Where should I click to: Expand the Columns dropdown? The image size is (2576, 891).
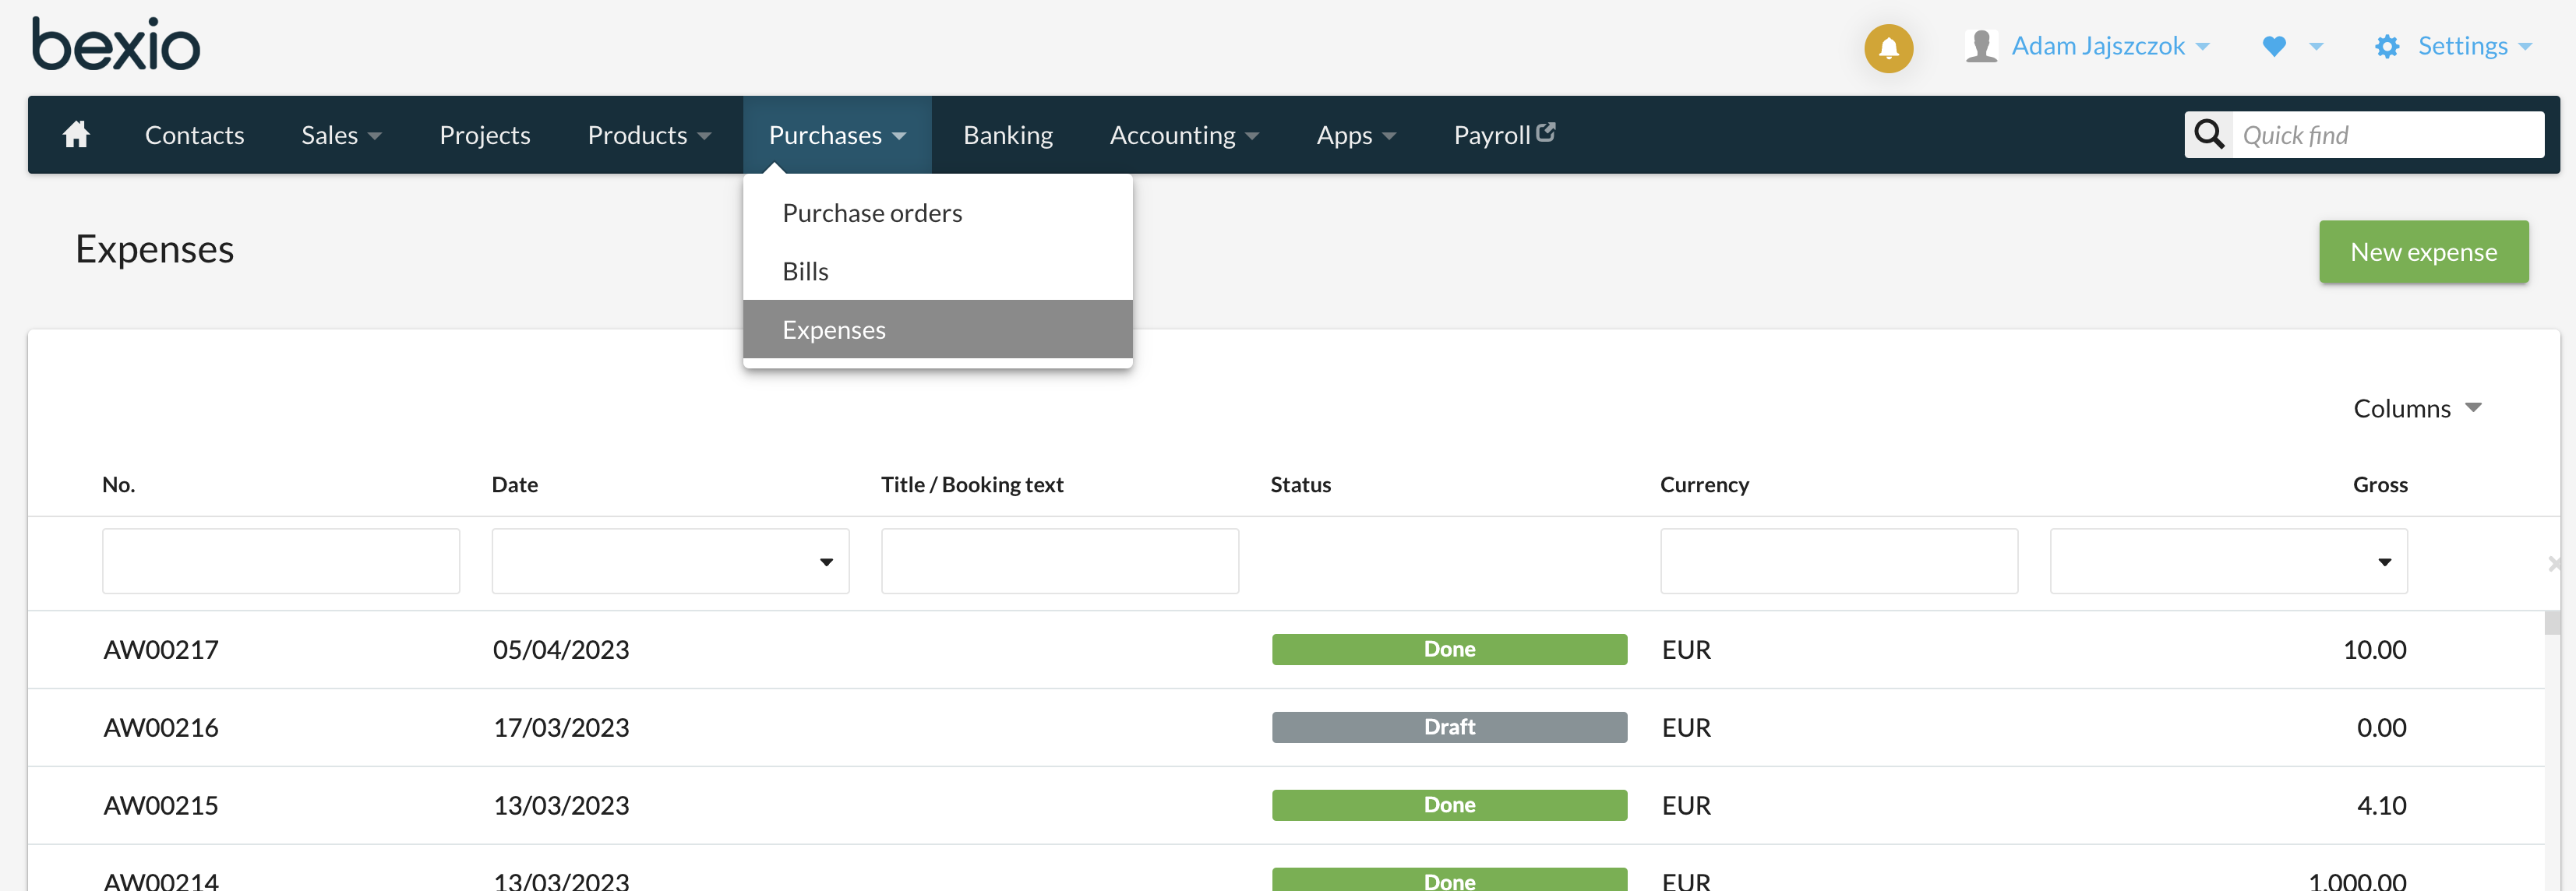(x=2416, y=408)
